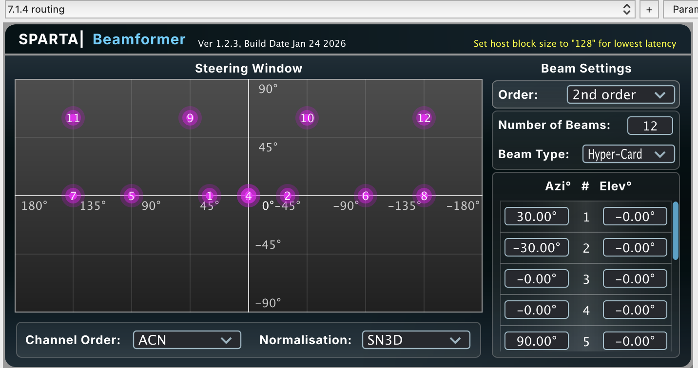Viewport: 698px width, 368px height.
Task: Open the Channel Order dropdown set to ACN
Action: coord(187,340)
